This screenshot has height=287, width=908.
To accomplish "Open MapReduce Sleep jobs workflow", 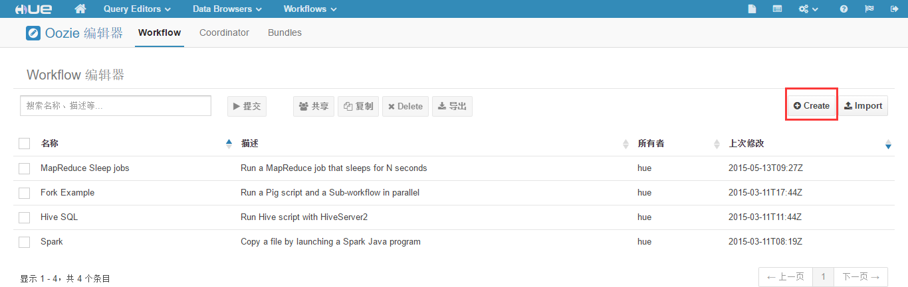I will (x=85, y=168).
